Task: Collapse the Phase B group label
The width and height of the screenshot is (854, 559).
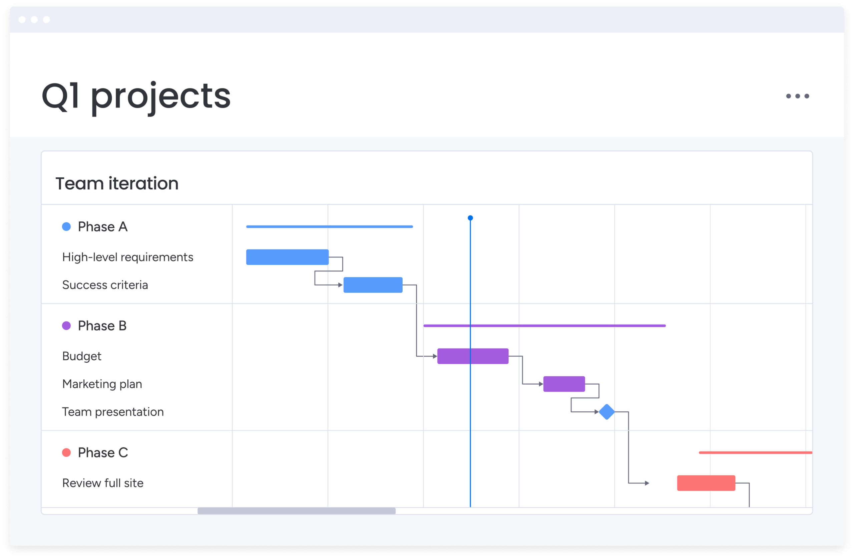Action: [x=102, y=326]
